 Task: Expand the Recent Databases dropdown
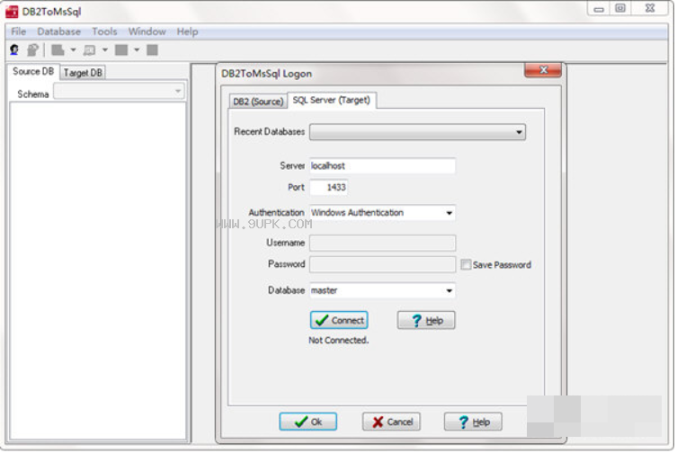(519, 132)
